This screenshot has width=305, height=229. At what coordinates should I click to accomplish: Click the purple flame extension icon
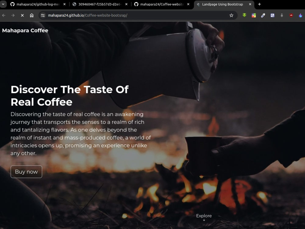pos(300,15)
